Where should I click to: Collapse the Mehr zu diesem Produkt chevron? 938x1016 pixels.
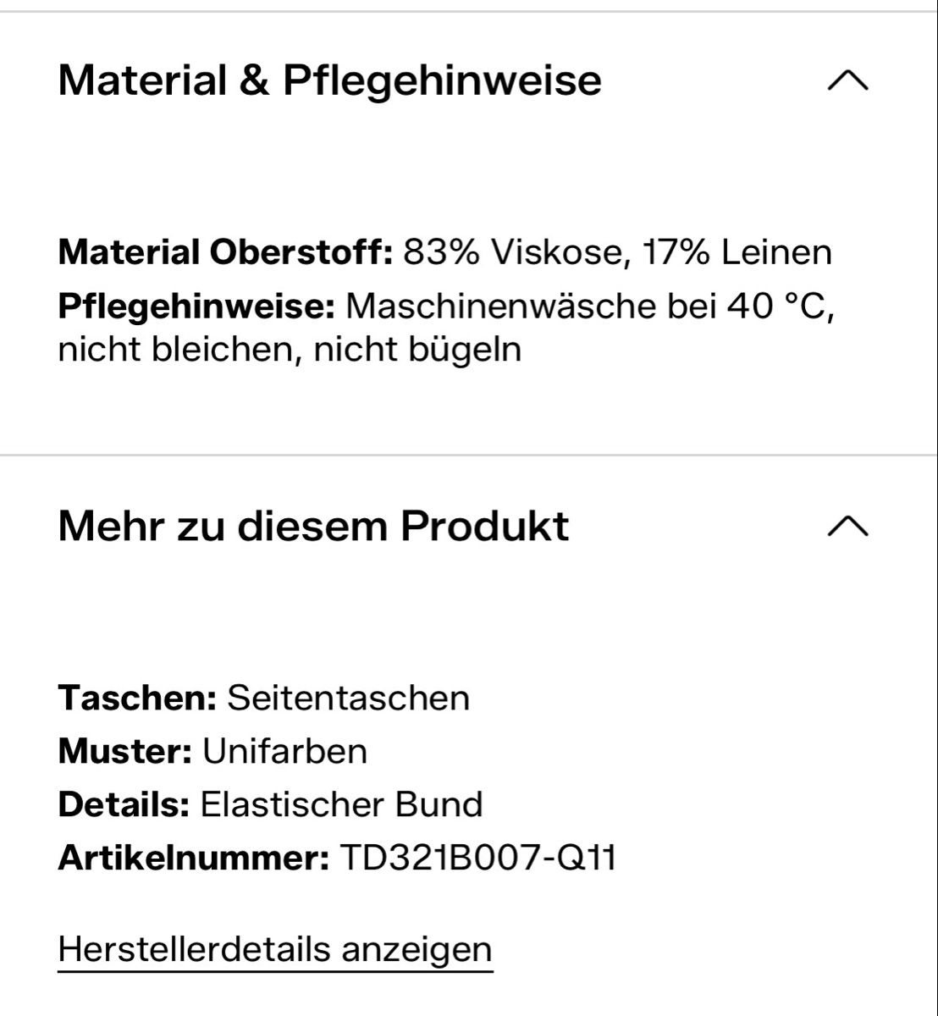coord(847,526)
